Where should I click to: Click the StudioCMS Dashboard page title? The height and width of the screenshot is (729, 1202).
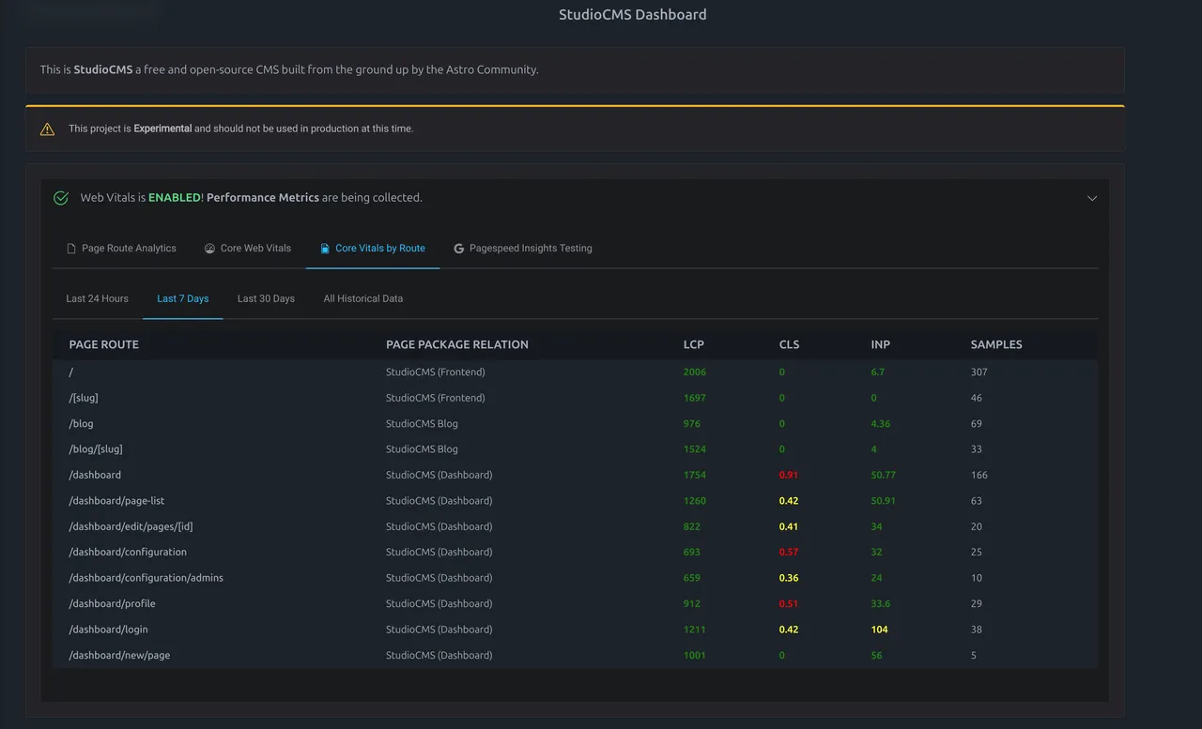click(633, 15)
